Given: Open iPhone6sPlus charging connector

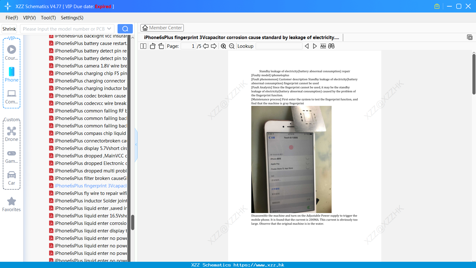Looking at the screenshot, I should pos(87,81).
